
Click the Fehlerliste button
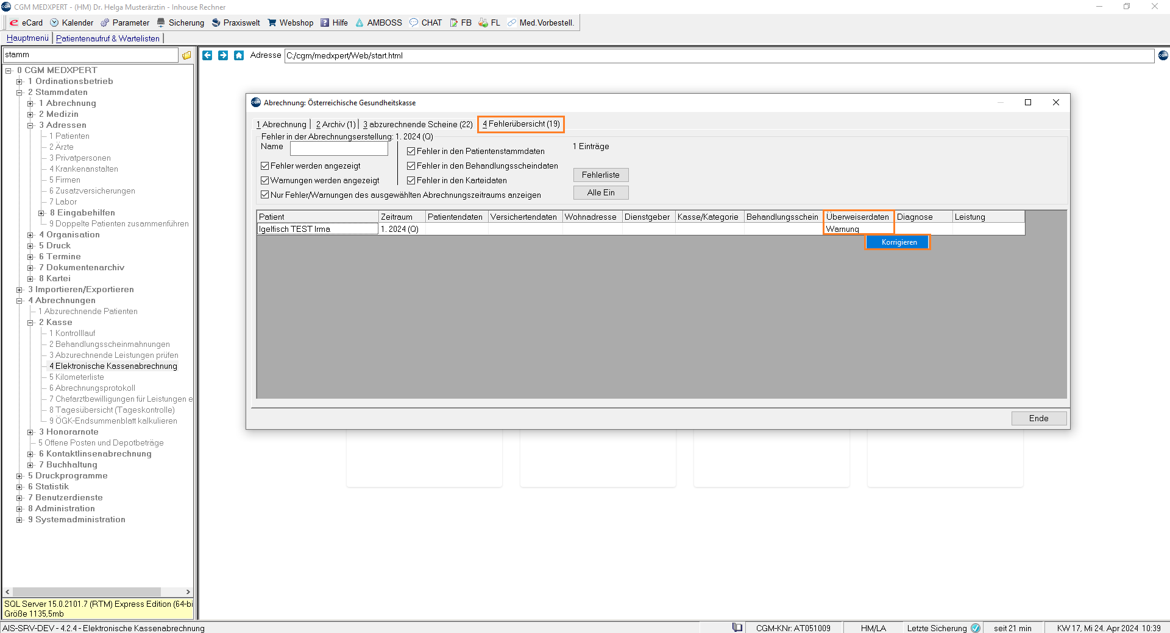coord(601,175)
